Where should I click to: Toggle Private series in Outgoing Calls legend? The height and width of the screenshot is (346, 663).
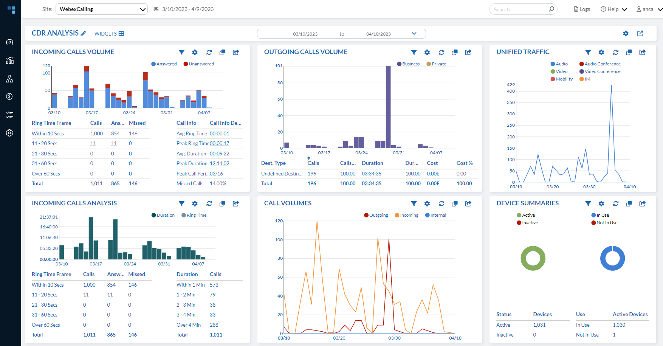[436, 64]
